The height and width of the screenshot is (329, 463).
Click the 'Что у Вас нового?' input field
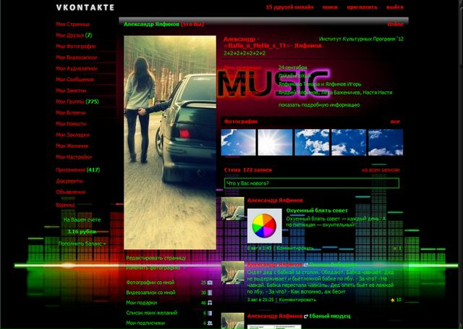pyautogui.click(x=311, y=183)
